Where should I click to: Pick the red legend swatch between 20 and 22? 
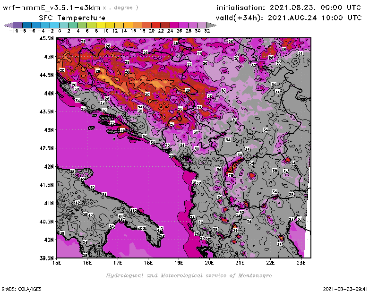point(156,25)
